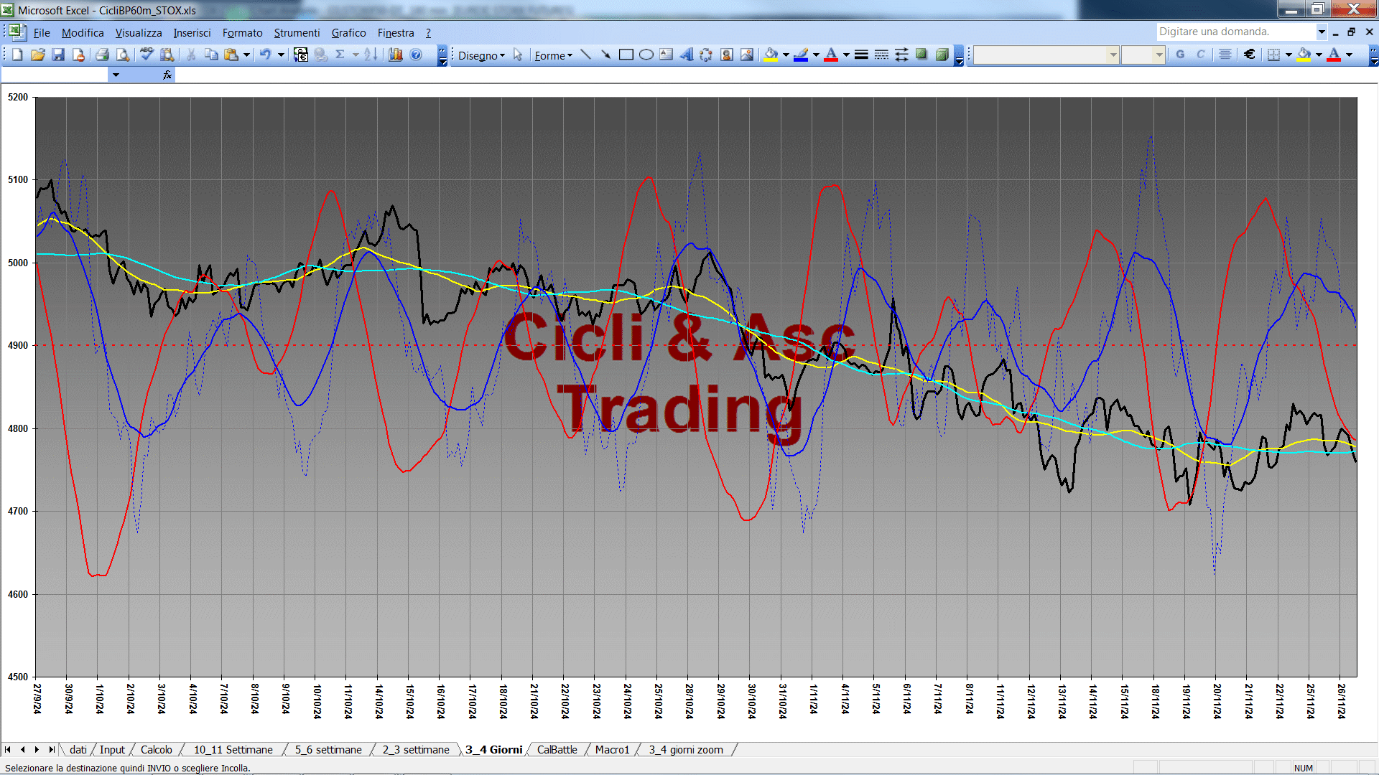
Task: Open Print Preview icon
Action: (123, 55)
